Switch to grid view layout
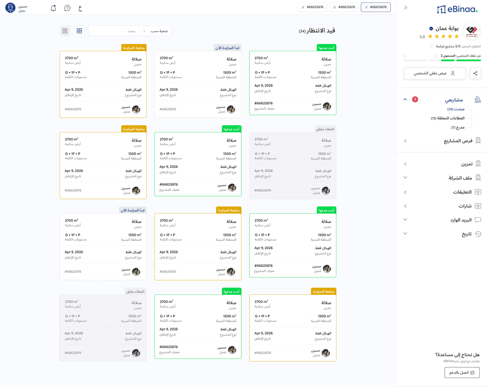The width and height of the screenshot is (487, 387). 80,31
